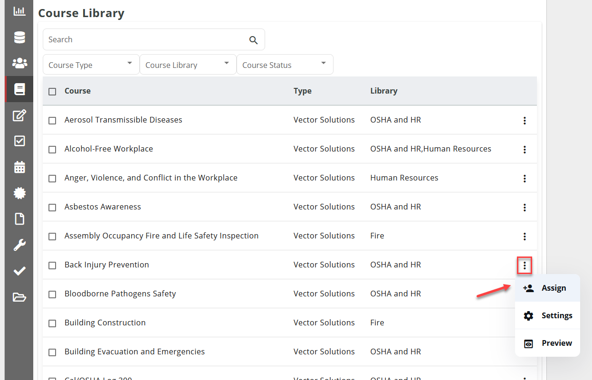Open the calendar icon in the sidebar

click(x=19, y=167)
